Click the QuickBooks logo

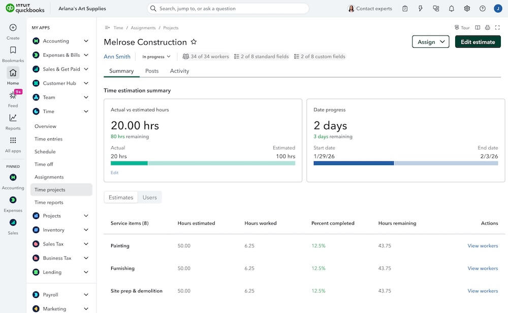[25, 8]
